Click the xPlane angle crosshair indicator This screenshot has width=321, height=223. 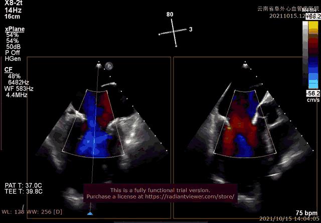point(175,32)
